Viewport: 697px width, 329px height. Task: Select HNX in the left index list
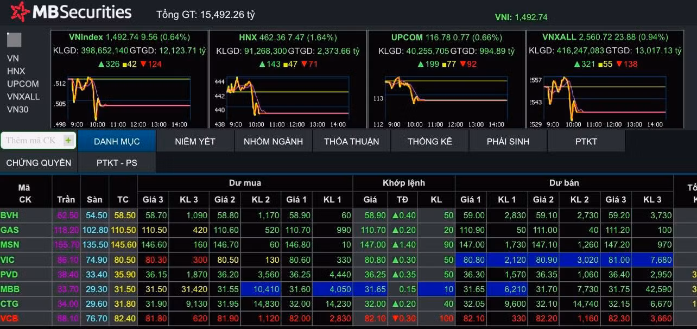[x=16, y=71]
